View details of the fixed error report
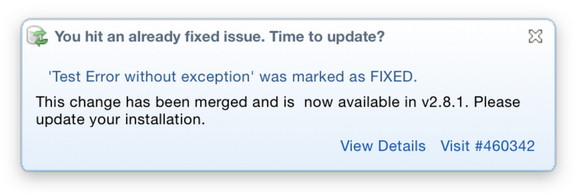This screenshot has width=580, height=194. 383,146
